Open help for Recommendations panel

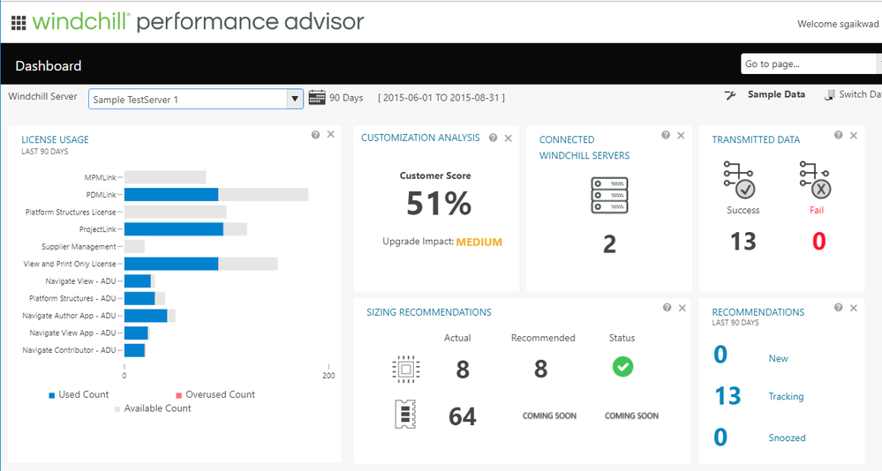pyautogui.click(x=839, y=308)
